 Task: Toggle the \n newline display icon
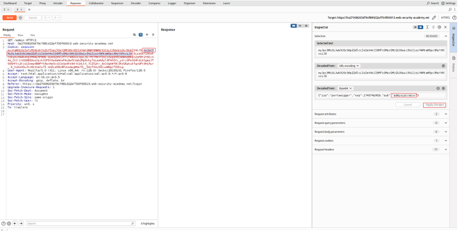coord(147,35)
